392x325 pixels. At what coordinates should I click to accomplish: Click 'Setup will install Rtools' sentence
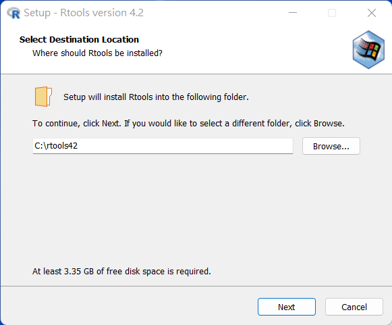coord(156,97)
